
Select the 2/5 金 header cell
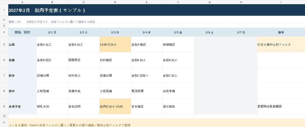[x=178, y=32]
